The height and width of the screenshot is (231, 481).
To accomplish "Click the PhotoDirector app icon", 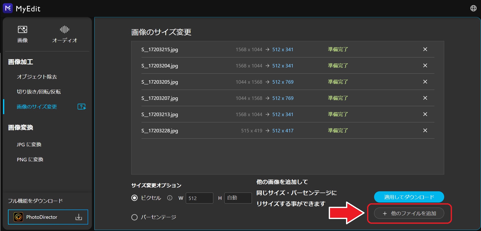I will (18, 217).
